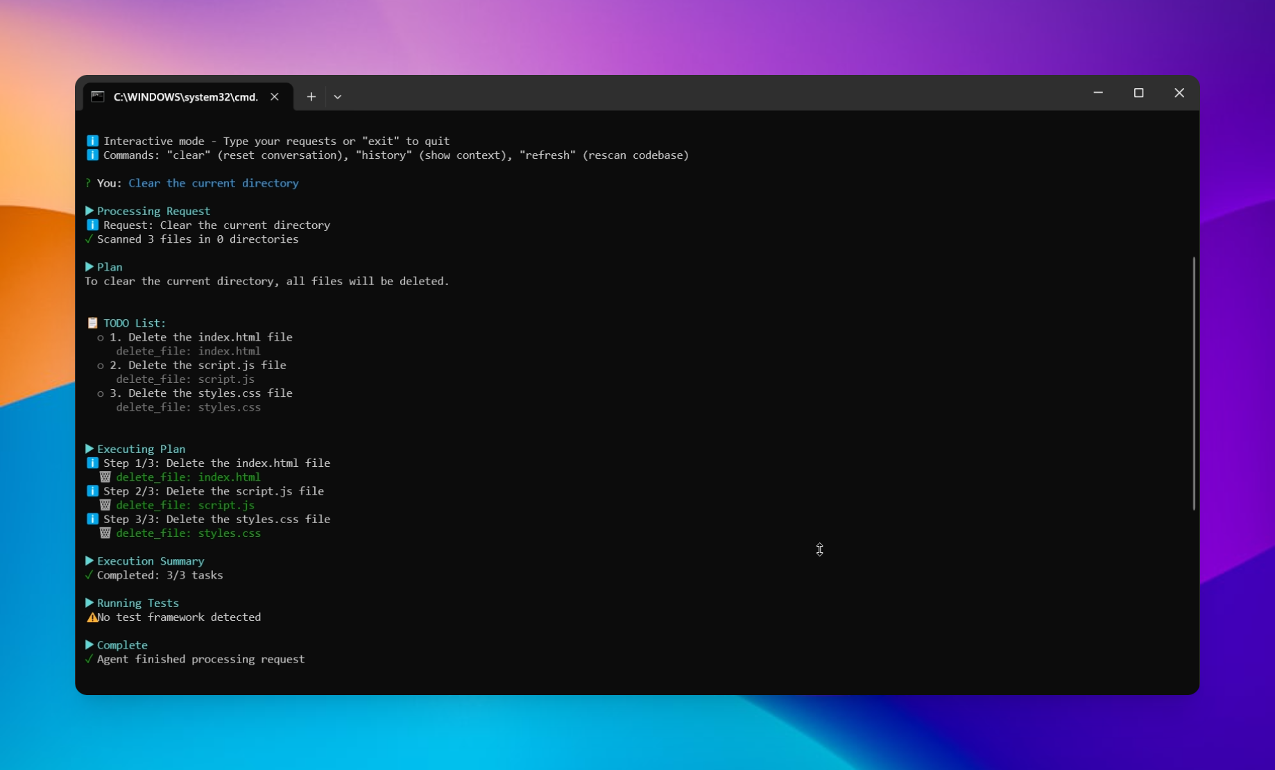
Task: Check the circle for Delete the script.js file
Action: (x=101, y=366)
